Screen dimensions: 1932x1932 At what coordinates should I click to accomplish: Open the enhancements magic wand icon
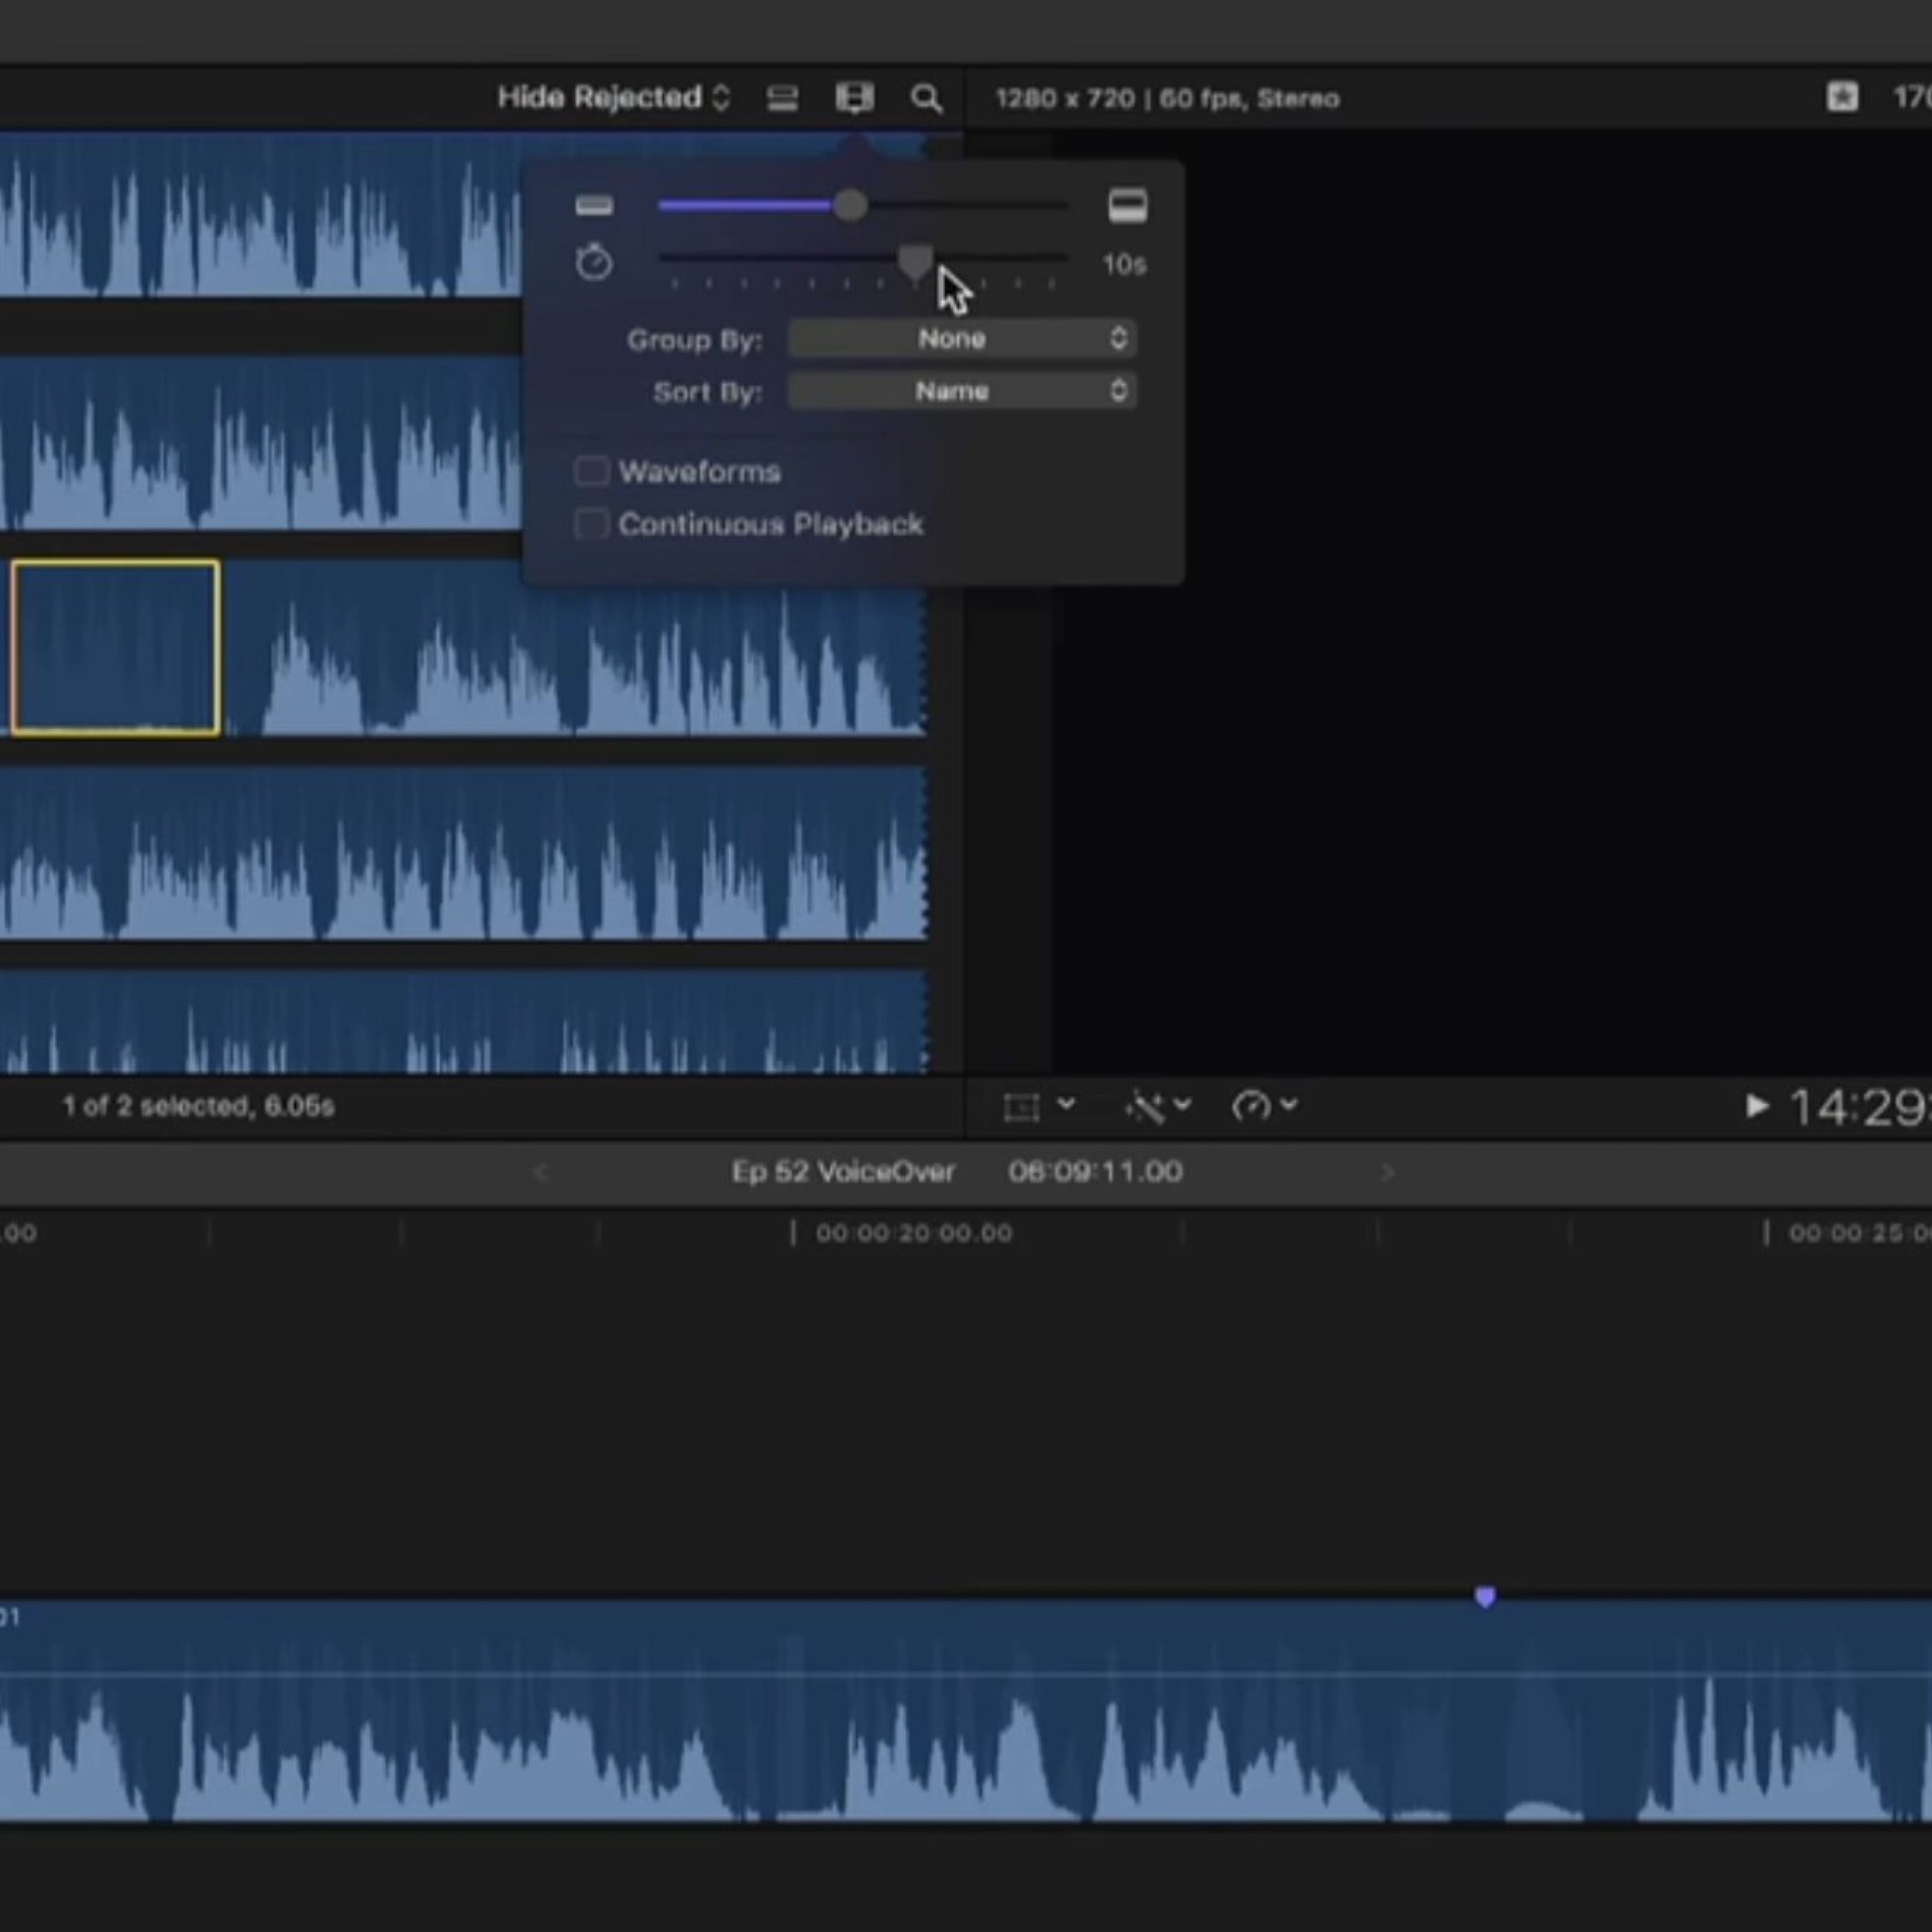pos(1144,1107)
